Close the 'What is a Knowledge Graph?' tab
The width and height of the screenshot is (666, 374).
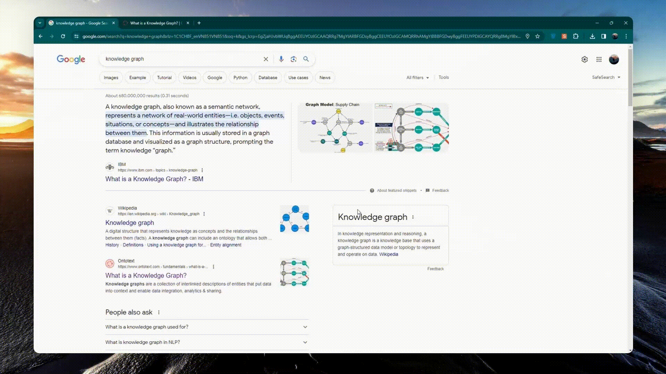tap(188, 23)
